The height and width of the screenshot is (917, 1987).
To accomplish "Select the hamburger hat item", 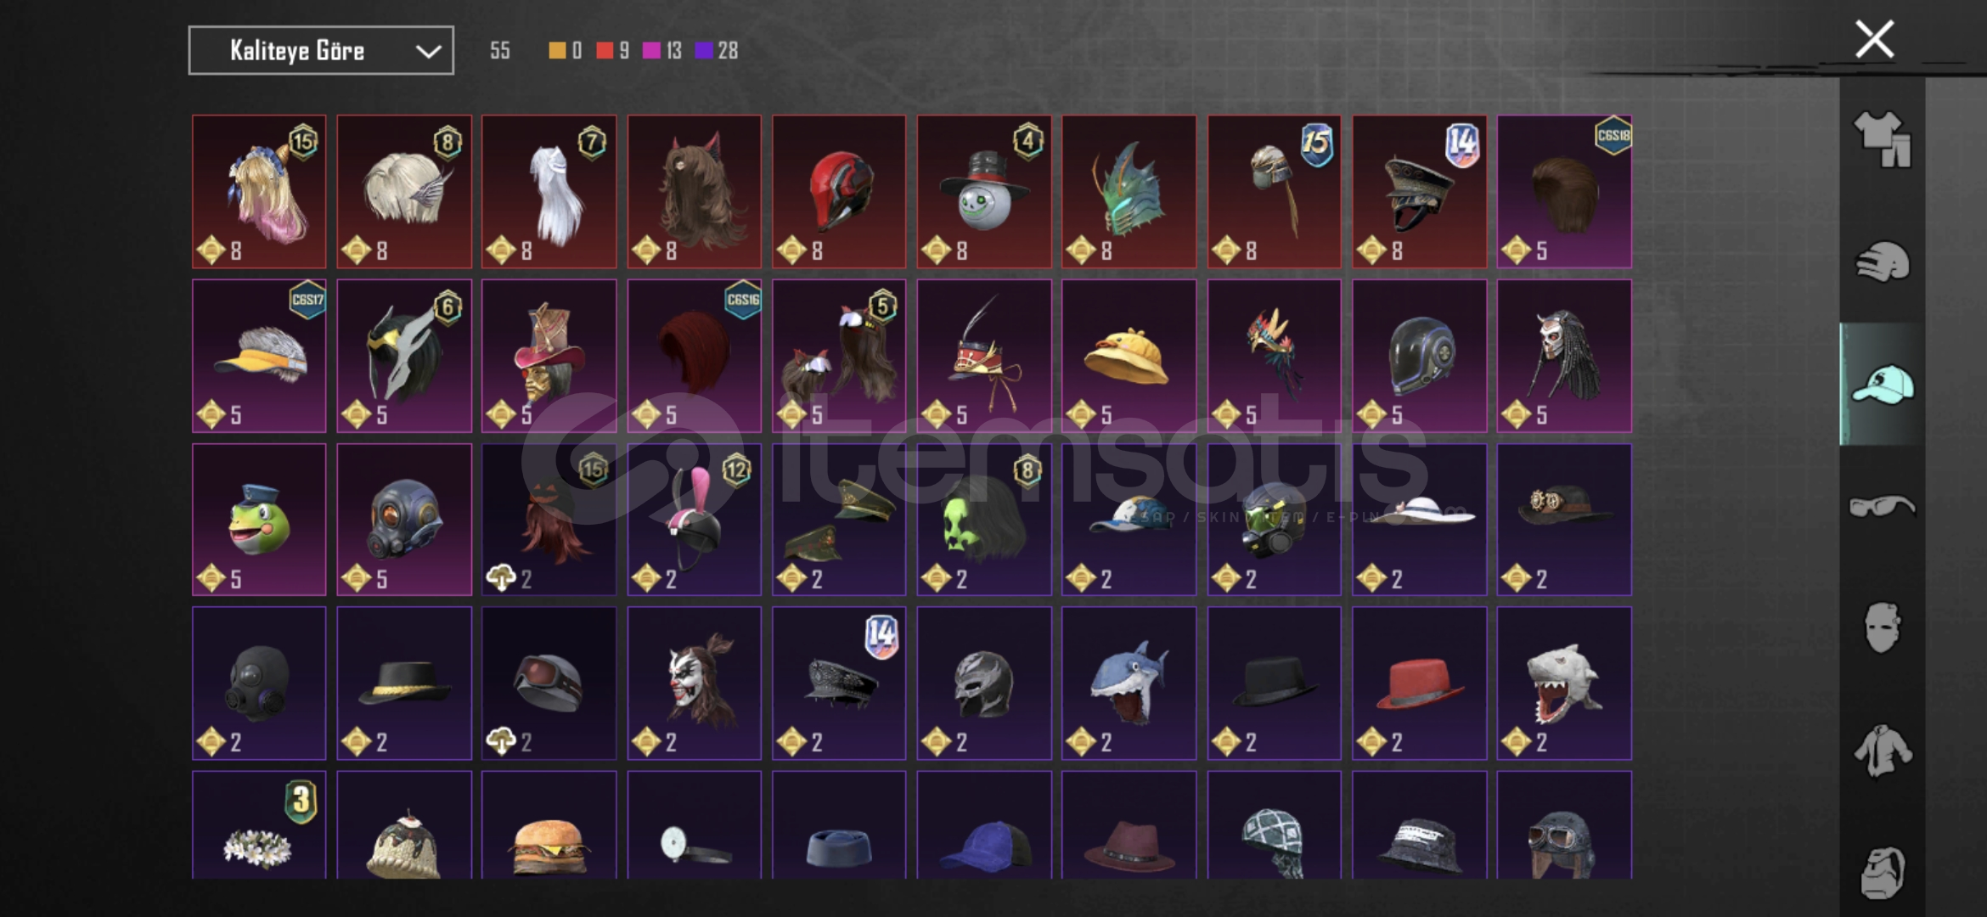I will click(x=549, y=825).
